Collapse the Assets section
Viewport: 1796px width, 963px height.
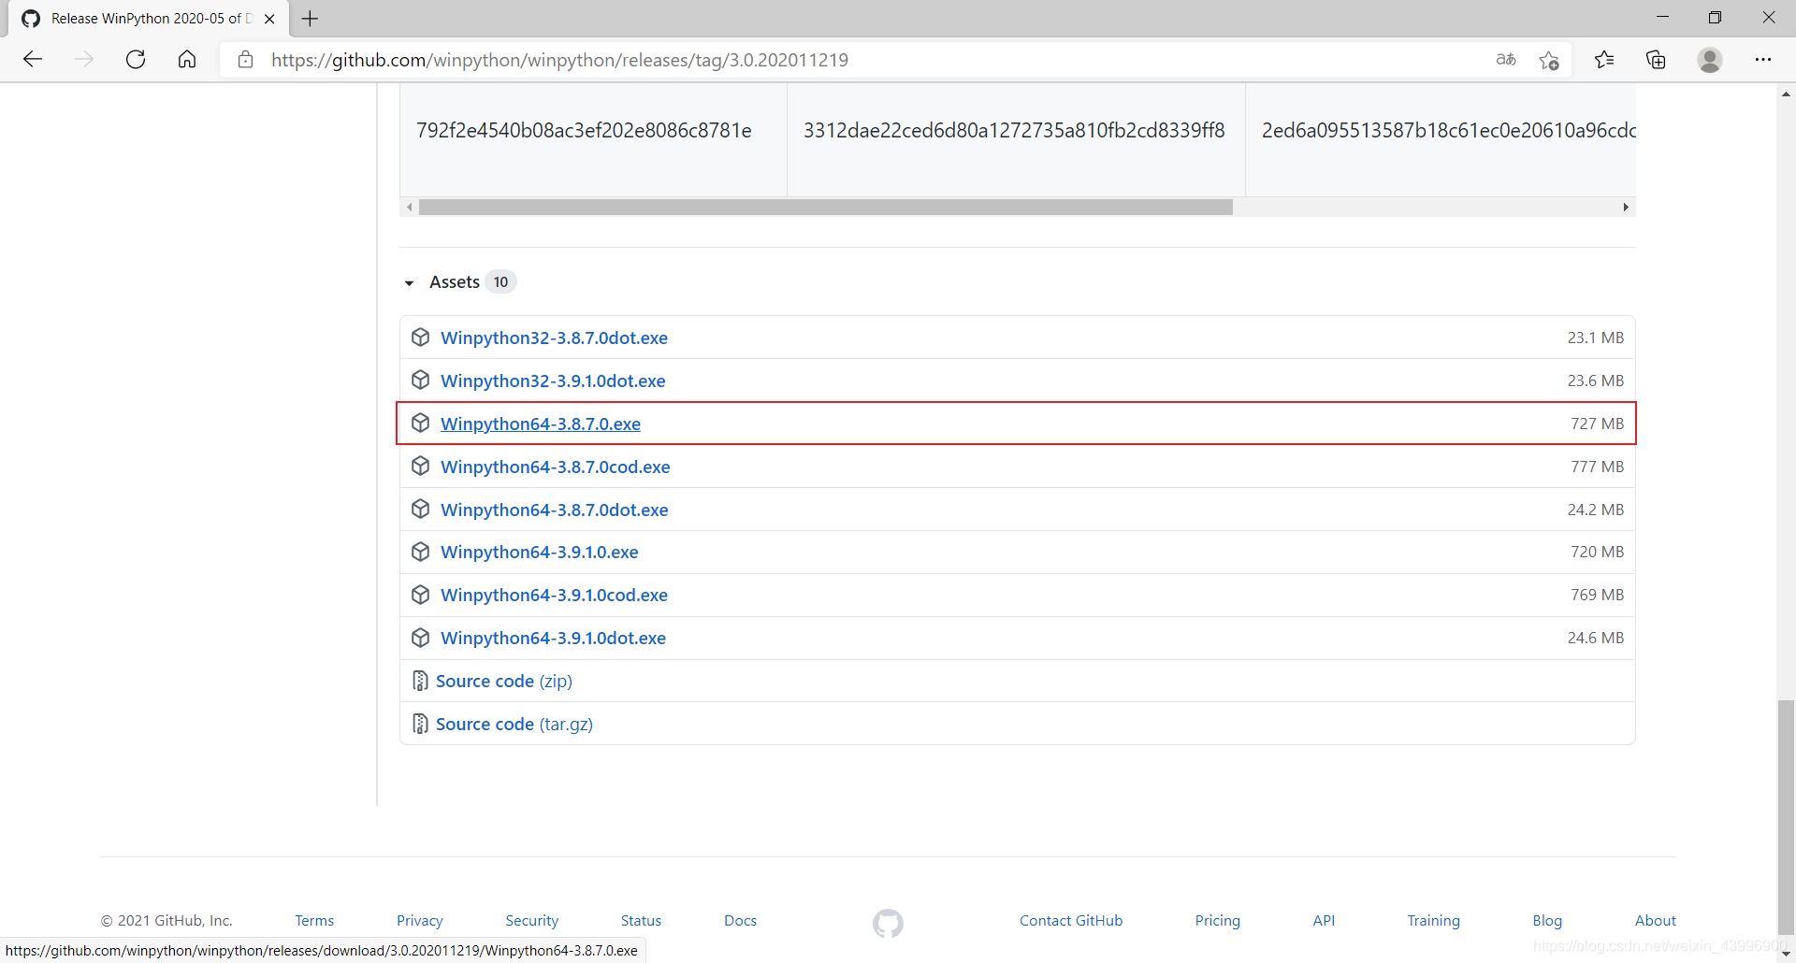[x=409, y=282]
